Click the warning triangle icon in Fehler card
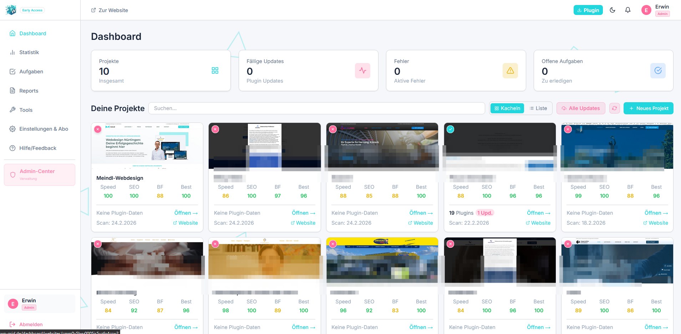This screenshot has height=334, width=681. [510, 71]
